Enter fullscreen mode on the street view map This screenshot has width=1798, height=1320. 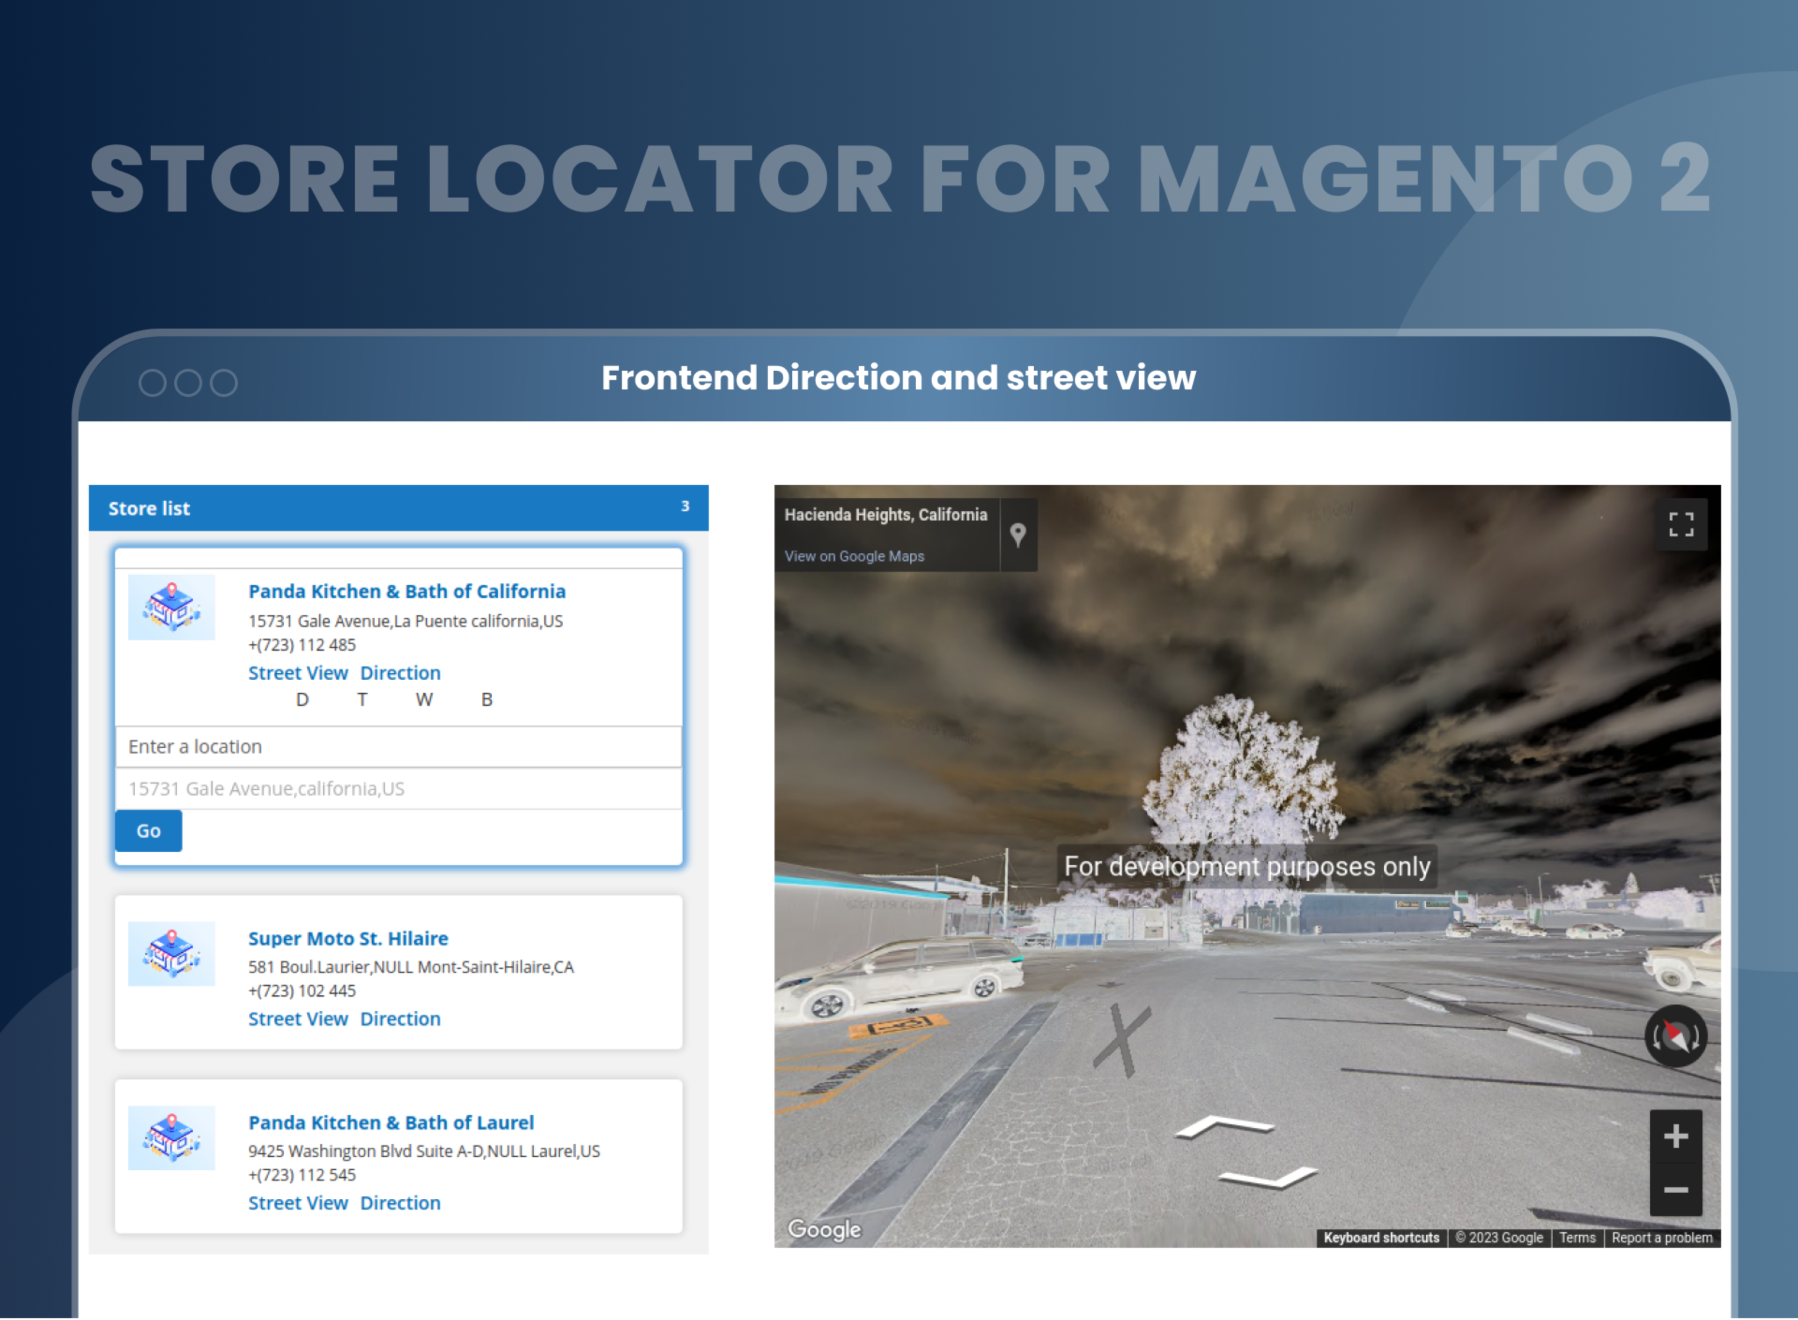1681,524
